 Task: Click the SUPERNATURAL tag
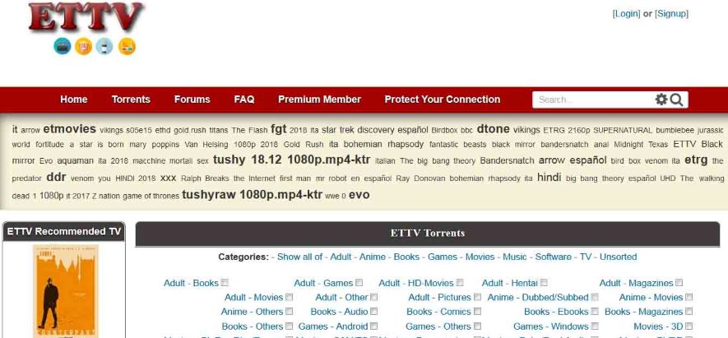pyautogui.click(x=623, y=131)
